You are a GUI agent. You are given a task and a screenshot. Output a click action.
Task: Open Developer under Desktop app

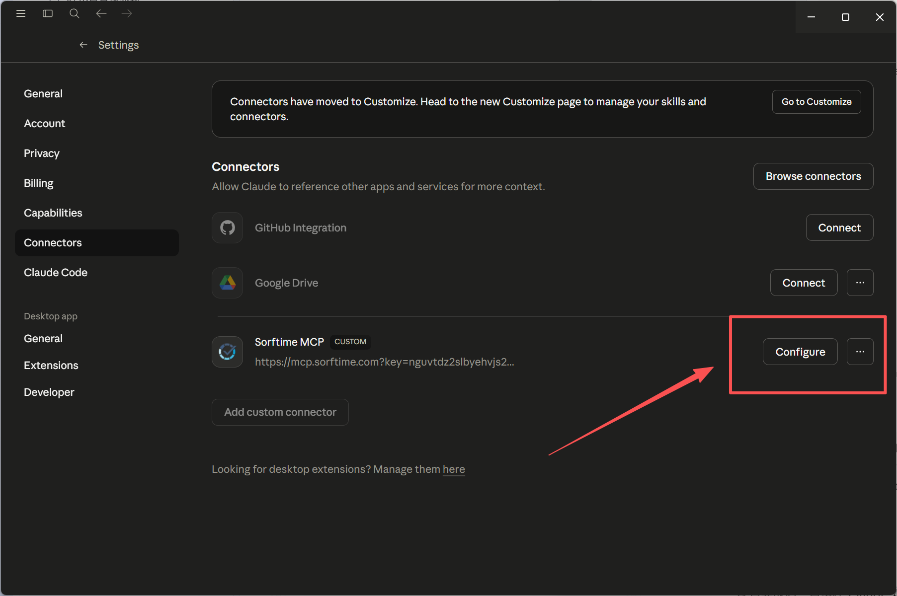49,392
